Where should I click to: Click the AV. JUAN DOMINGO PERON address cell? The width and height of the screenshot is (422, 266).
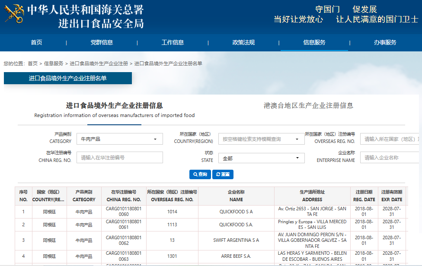(312, 240)
